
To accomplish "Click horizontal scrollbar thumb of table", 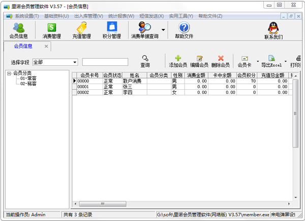I will (x=103, y=204).
